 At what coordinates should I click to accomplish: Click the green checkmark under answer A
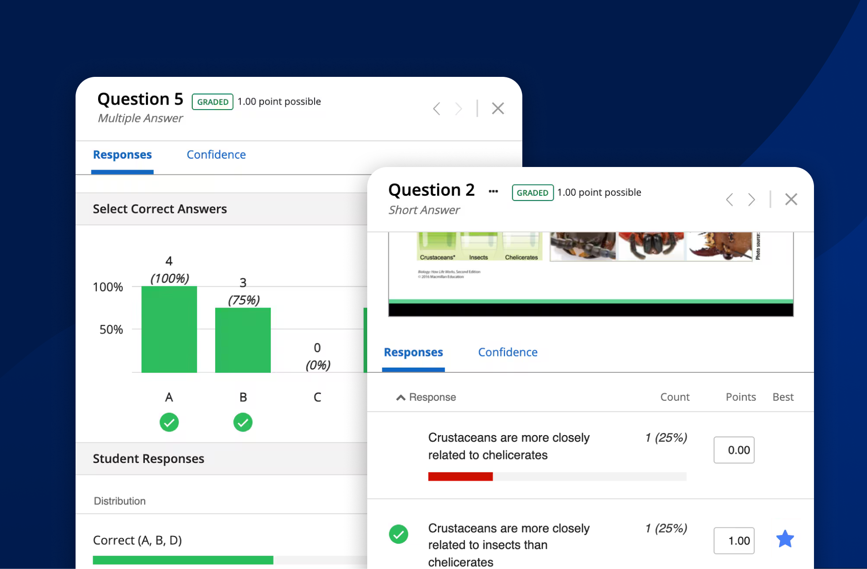(x=169, y=422)
